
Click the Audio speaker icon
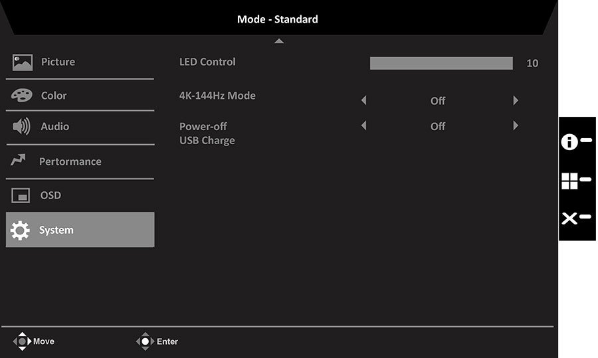coord(21,126)
